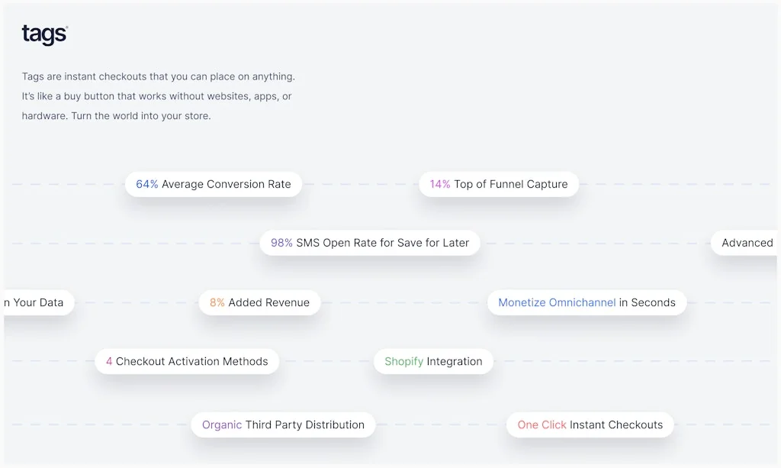Click the partially visible Advanced tag
Viewport: 781px width, 468px height.
(746, 243)
